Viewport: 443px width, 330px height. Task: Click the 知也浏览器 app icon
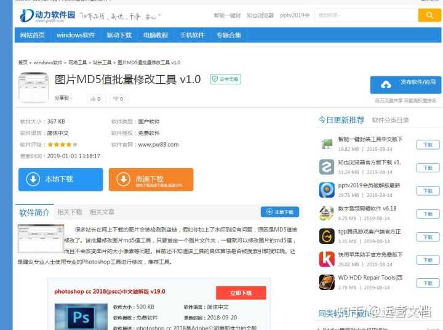click(x=327, y=167)
